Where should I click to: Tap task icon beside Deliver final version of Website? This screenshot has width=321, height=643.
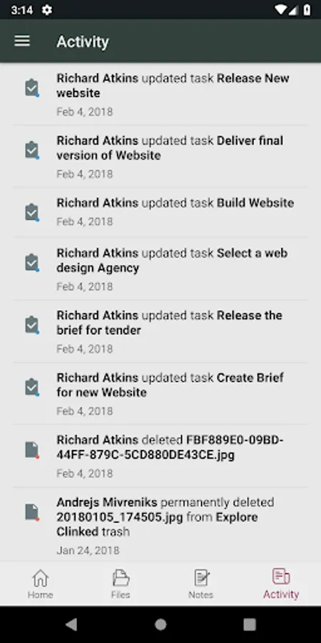pos(32,150)
